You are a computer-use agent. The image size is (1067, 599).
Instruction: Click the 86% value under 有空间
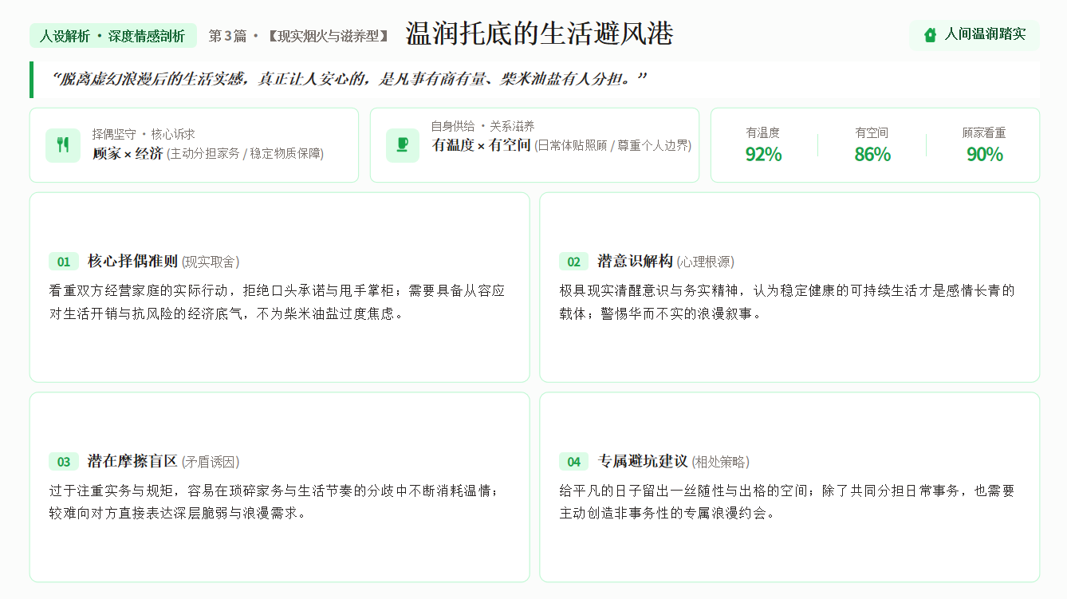872,155
